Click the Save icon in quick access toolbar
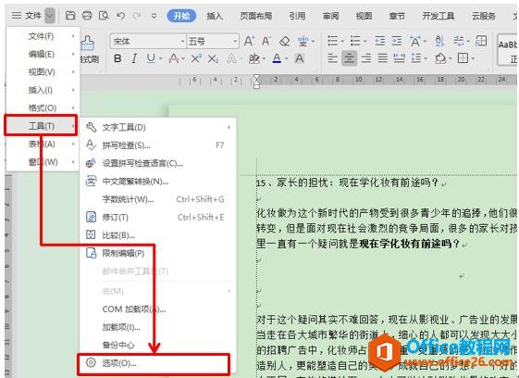This screenshot has height=378, width=519. 70,15
